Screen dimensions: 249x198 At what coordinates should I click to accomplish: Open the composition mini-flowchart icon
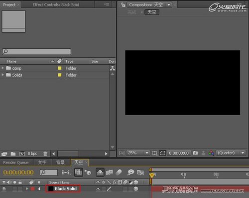pos(66,173)
